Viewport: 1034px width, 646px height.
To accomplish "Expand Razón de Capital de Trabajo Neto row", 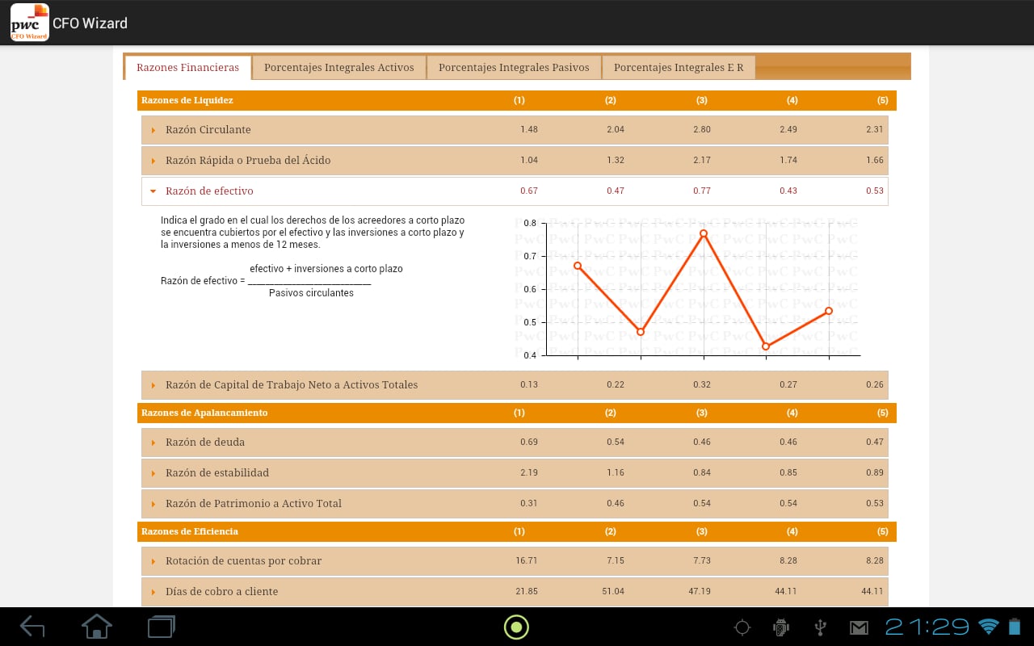I will click(x=515, y=384).
